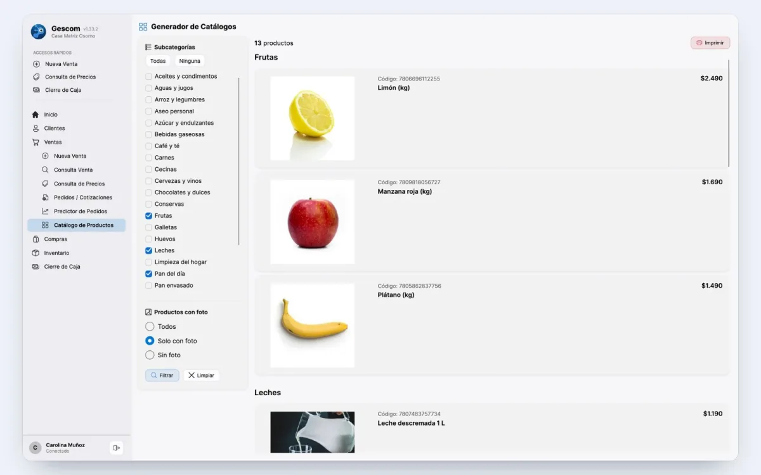The height and width of the screenshot is (475, 761).
Task: Click the Subcategorías list icon
Action: tap(148, 47)
